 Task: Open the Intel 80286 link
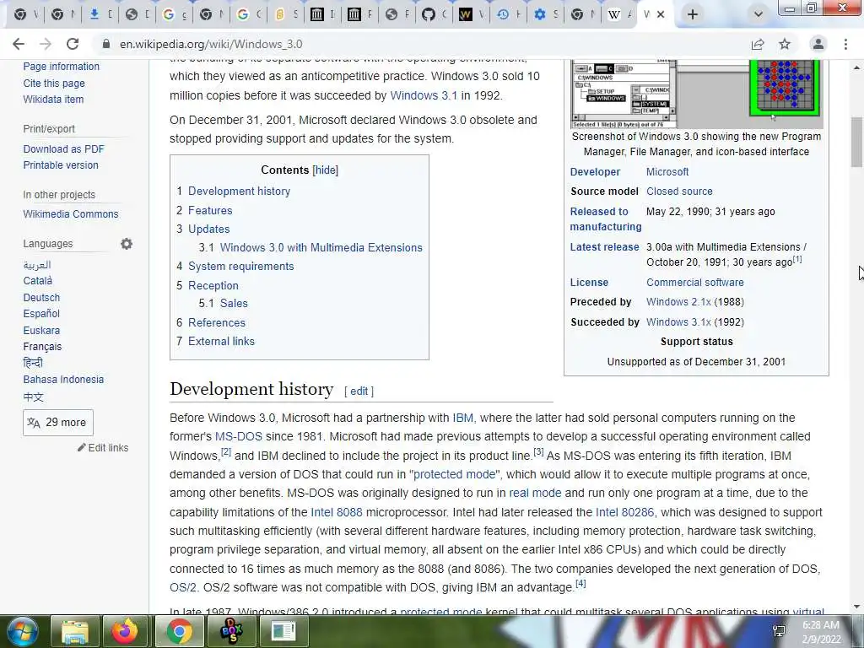click(624, 512)
